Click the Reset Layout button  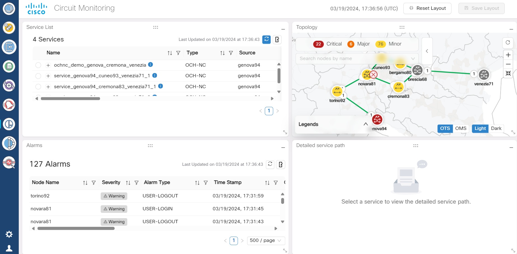point(427,8)
